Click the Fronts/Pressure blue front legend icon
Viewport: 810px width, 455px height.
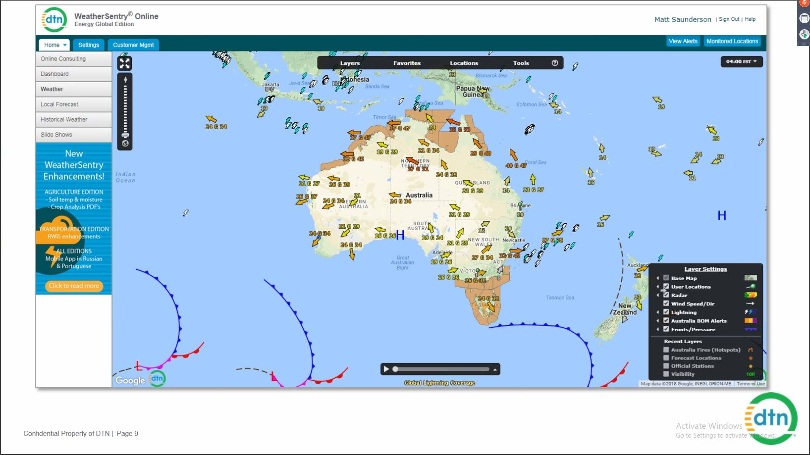point(751,329)
